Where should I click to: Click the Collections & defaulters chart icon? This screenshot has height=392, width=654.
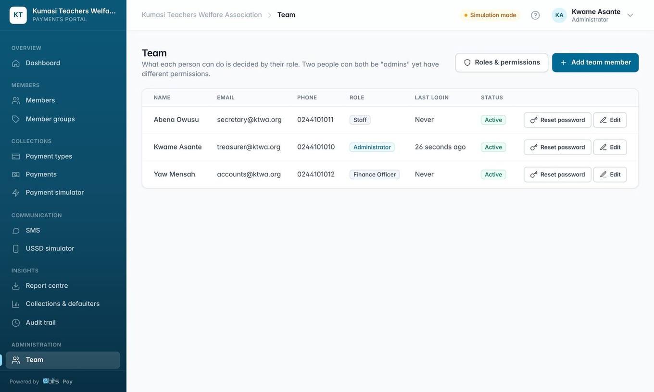click(16, 304)
